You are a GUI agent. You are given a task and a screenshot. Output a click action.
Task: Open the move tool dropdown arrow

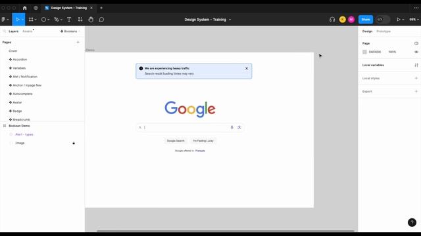(x=22, y=20)
